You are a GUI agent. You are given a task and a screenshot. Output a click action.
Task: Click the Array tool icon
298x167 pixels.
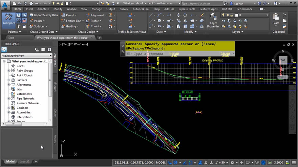pyautogui.click(x=192, y=26)
